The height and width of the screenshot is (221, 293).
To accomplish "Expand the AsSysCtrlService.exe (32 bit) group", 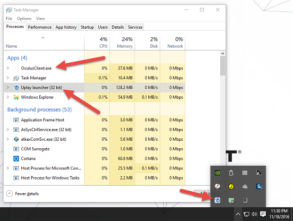I will [x=8, y=129].
